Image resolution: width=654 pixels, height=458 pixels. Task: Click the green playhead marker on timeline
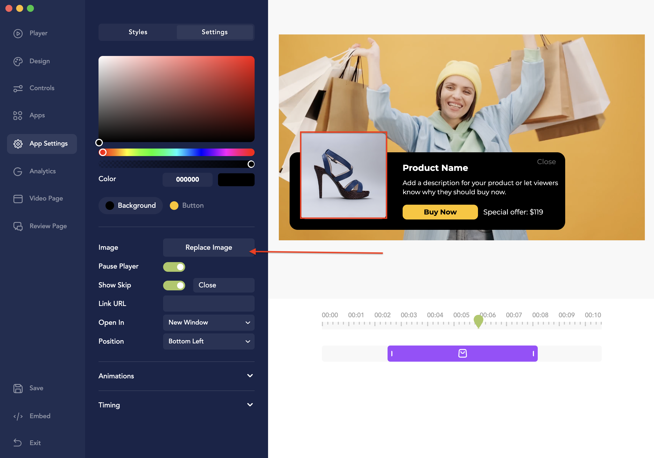(478, 321)
